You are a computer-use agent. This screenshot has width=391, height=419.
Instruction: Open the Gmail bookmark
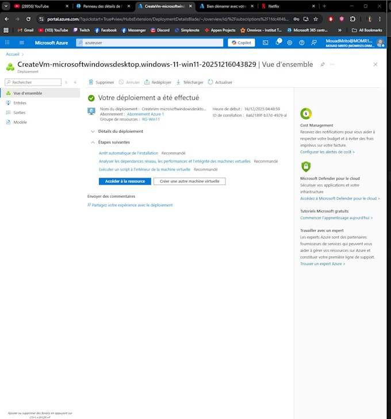pyautogui.click(x=25, y=30)
